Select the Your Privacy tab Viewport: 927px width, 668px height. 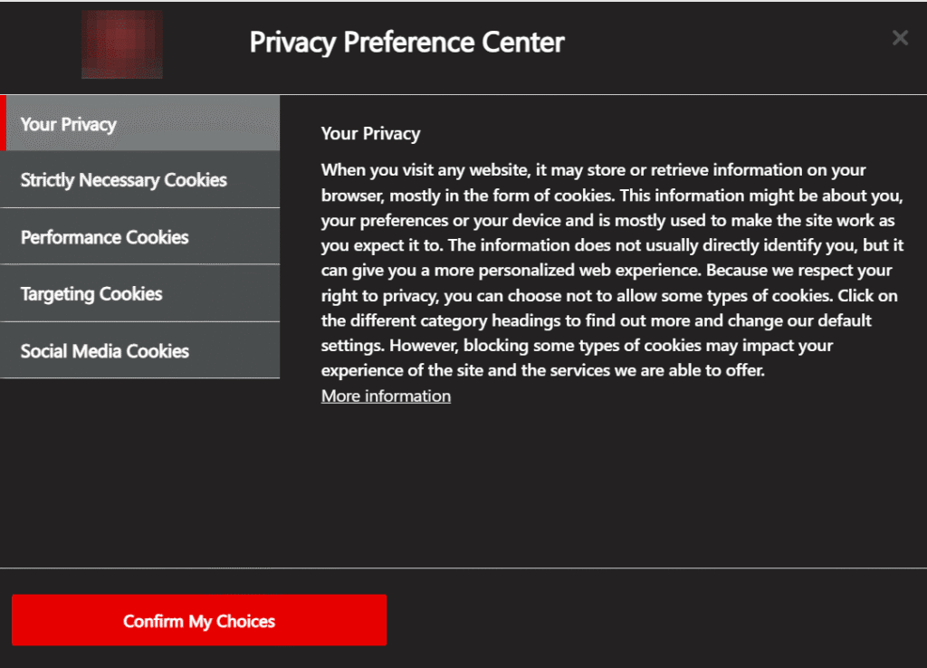click(141, 123)
